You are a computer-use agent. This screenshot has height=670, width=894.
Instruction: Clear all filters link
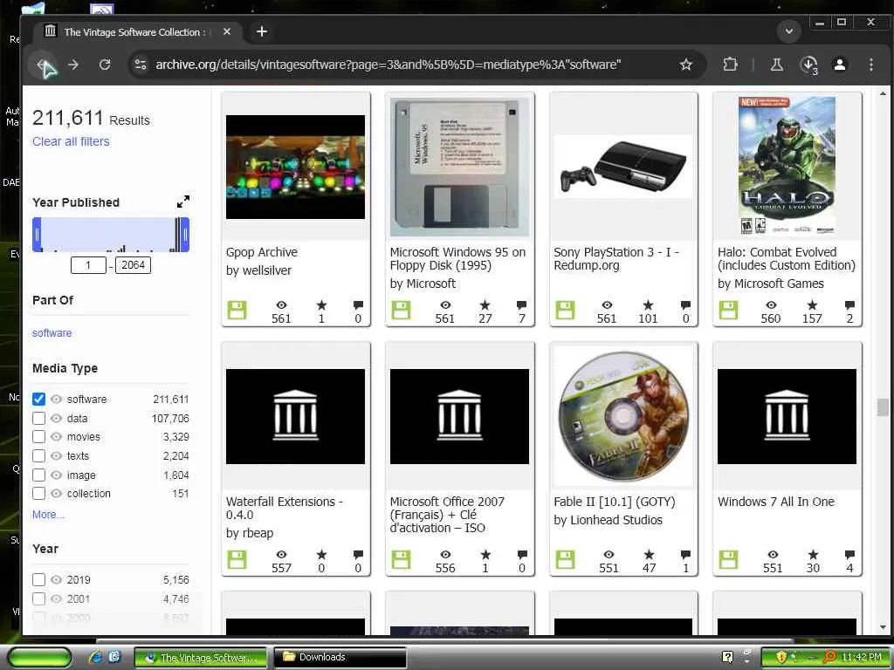point(71,141)
